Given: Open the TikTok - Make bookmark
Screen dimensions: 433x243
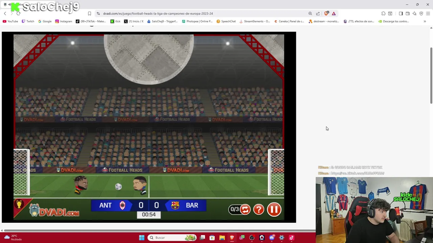Looking at the screenshot, I should [91, 21].
